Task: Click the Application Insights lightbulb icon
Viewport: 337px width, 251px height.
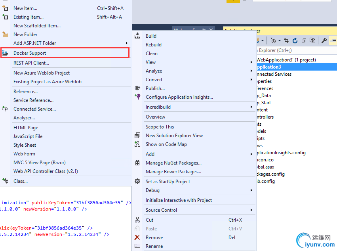Action: pos(137,97)
